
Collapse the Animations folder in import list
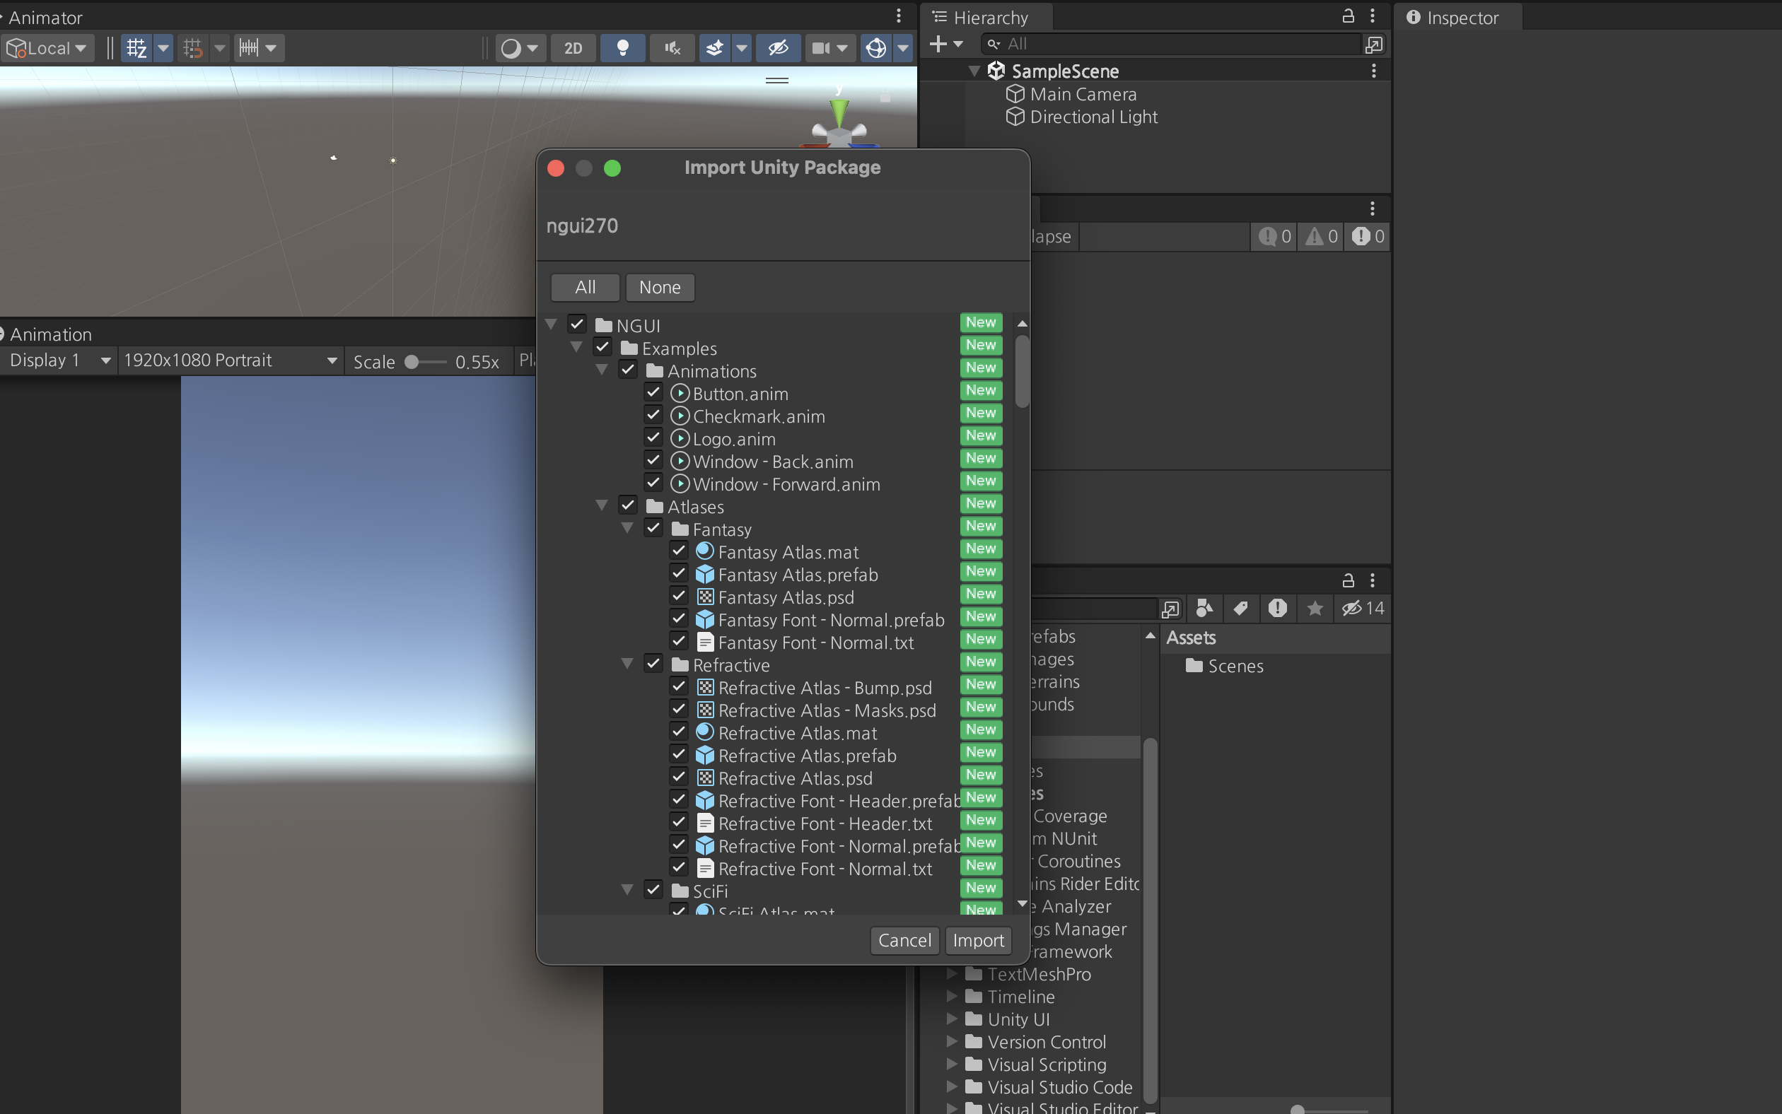(601, 370)
